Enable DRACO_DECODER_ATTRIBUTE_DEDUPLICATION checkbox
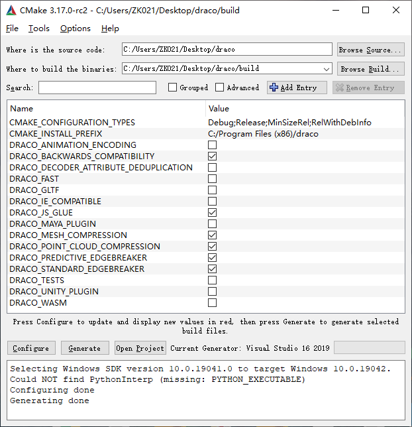412x427 pixels. pos(212,168)
